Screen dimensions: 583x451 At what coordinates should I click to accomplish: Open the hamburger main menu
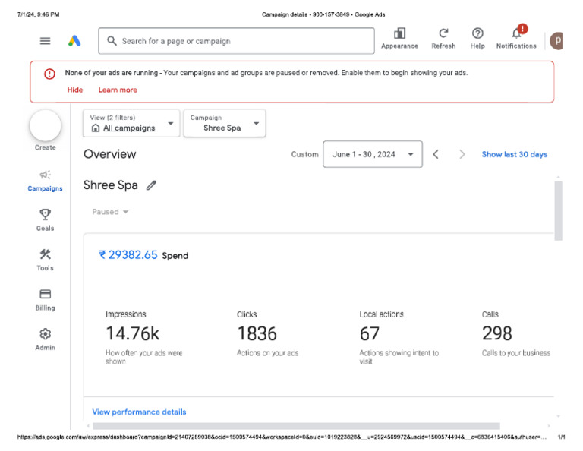click(46, 41)
